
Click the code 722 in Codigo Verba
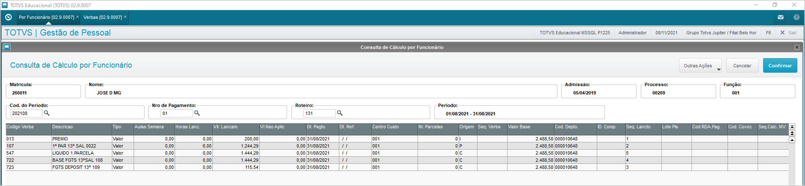pos(10,160)
